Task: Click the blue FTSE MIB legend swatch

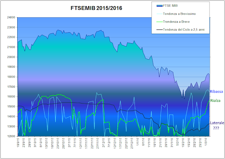Action: point(160,6)
